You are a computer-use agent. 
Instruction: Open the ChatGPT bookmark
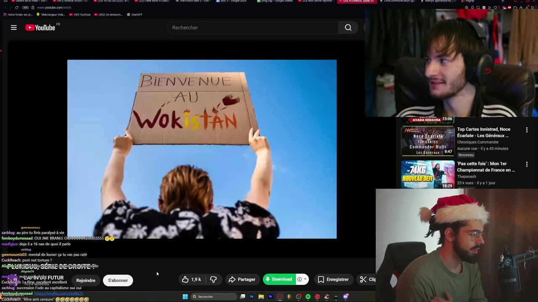(135, 15)
